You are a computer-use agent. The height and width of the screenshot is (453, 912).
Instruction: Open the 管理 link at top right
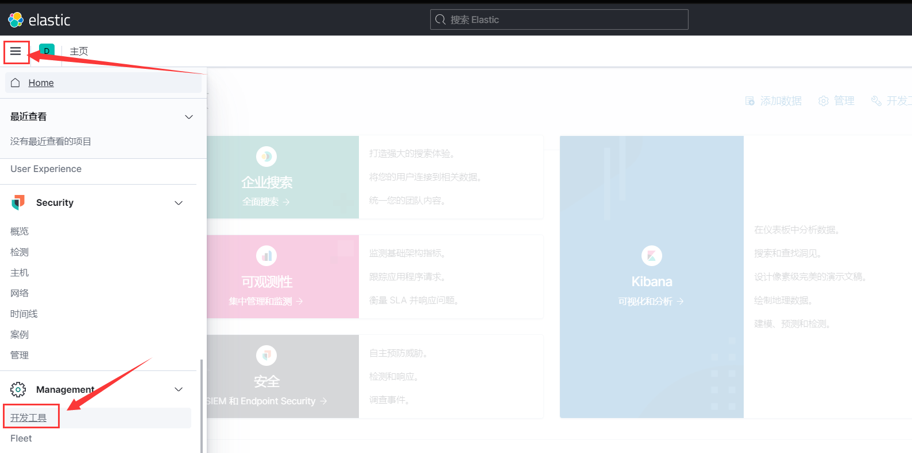pos(844,101)
